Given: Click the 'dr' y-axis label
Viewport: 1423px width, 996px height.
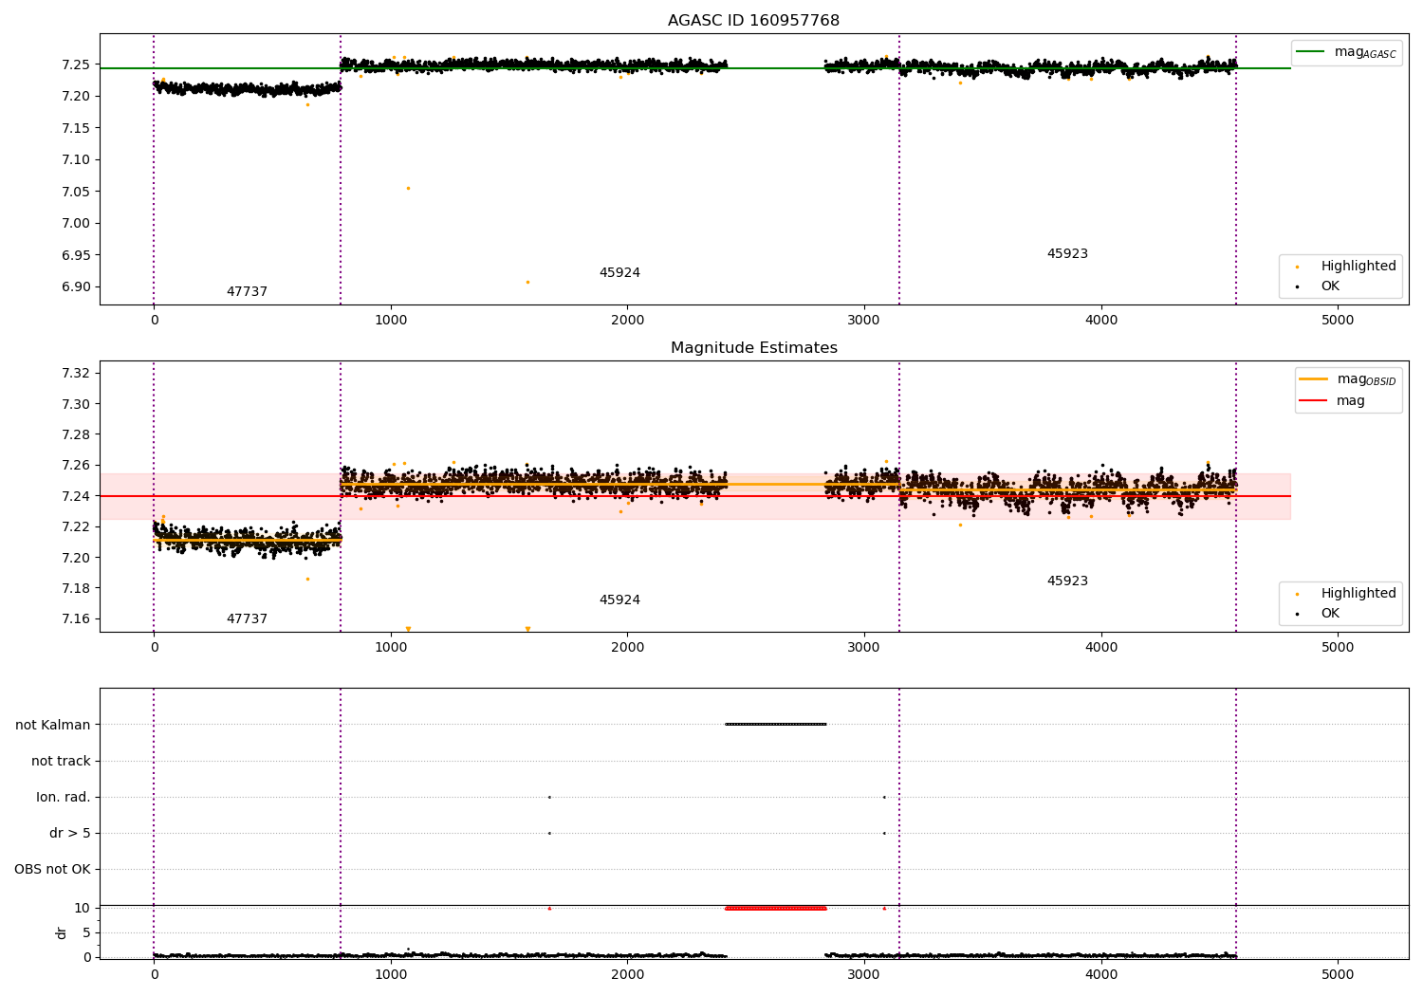Looking at the screenshot, I should click(x=62, y=932).
